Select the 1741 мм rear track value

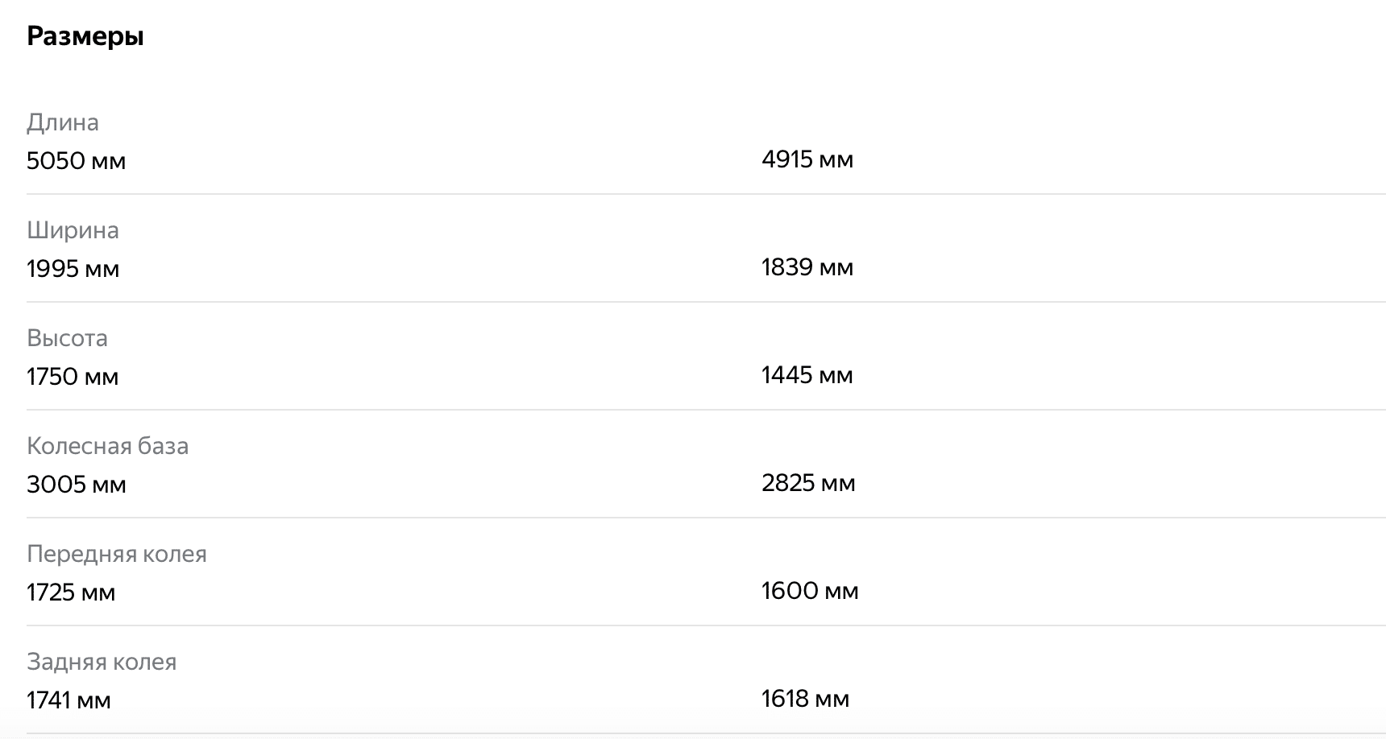click(68, 700)
